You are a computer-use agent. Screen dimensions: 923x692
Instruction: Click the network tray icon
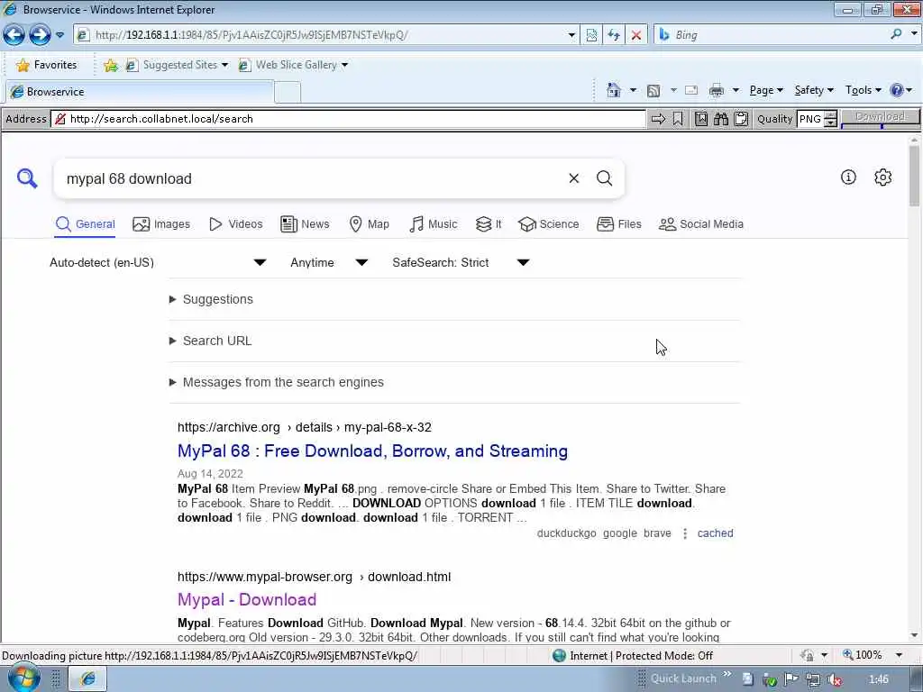(812, 679)
